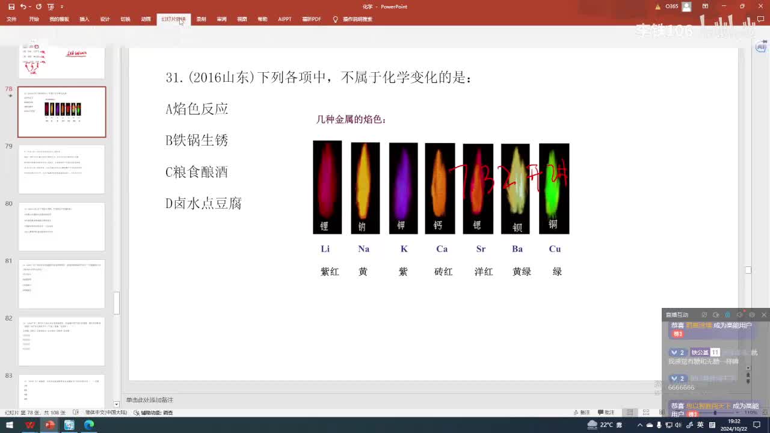Open the undo history dropdown arrow
The image size is (770, 433).
pos(30,7)
